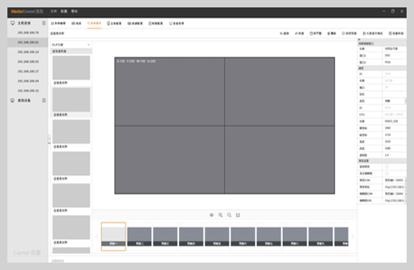Open the first menu in title bar

pyautogui.click(x=53, y=11)
